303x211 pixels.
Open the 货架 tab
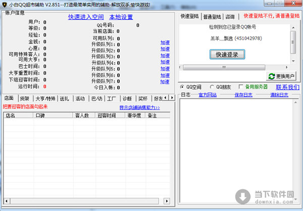click(25, 99)
